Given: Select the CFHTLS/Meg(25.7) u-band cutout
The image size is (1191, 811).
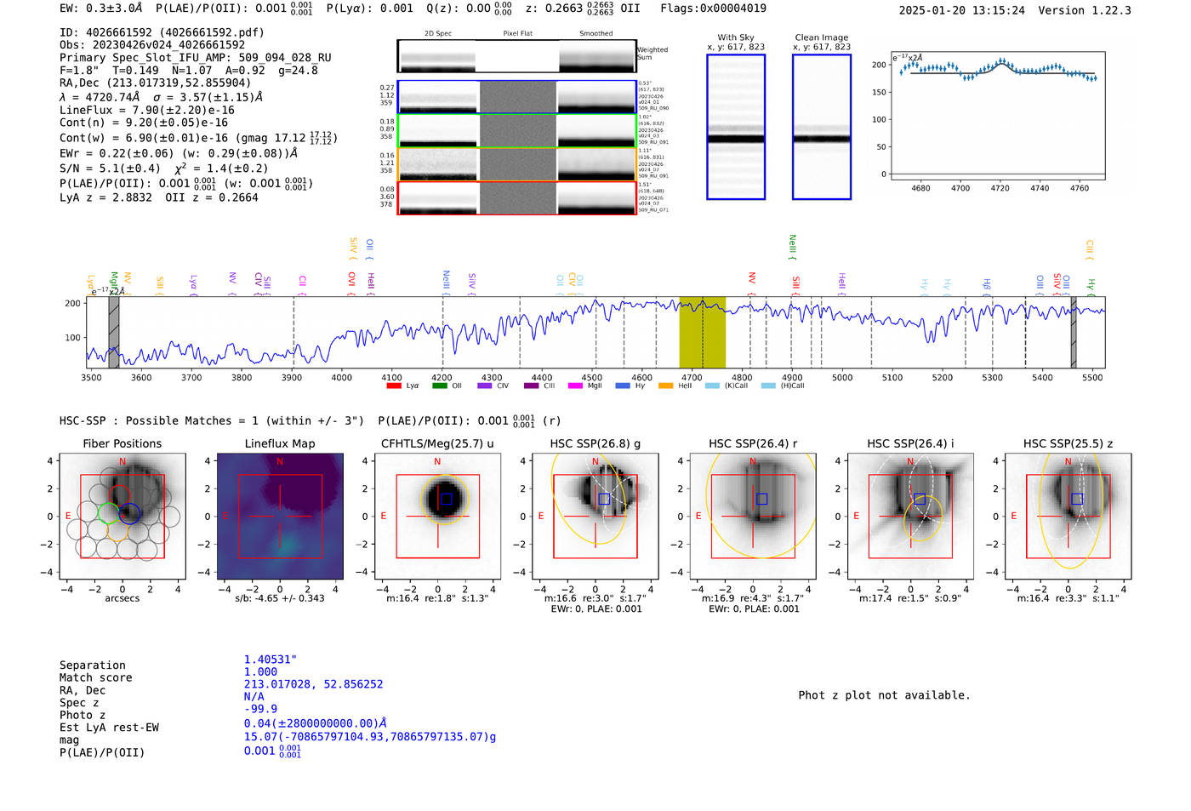Looking at the screenshot, I should (437, 516).
